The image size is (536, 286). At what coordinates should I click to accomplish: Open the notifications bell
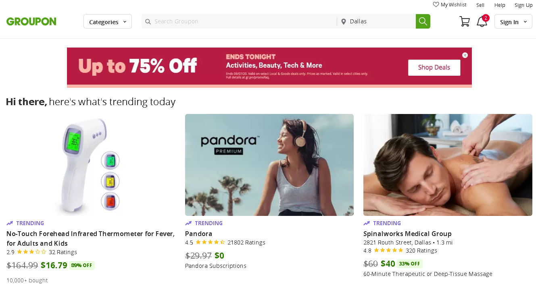pos(482,22)
